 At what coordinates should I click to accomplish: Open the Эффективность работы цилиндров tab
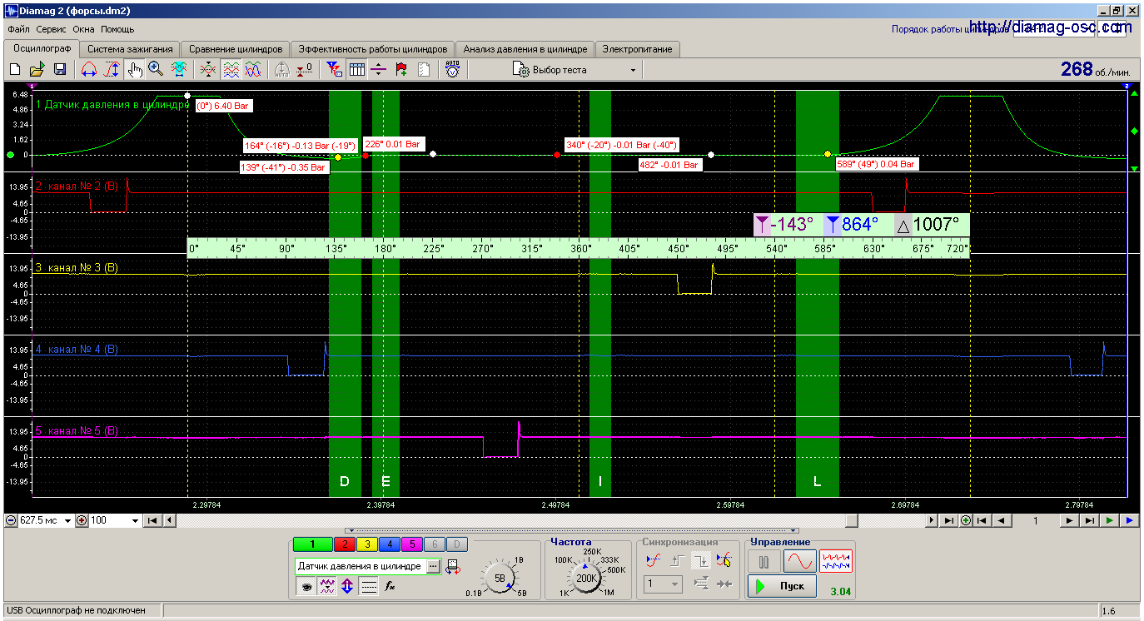pyautogui.click(x=373, y=49)
